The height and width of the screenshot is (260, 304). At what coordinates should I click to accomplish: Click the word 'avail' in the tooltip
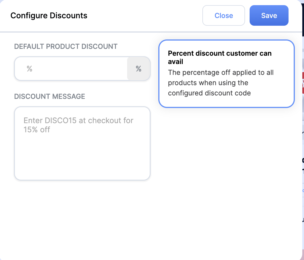175,62
